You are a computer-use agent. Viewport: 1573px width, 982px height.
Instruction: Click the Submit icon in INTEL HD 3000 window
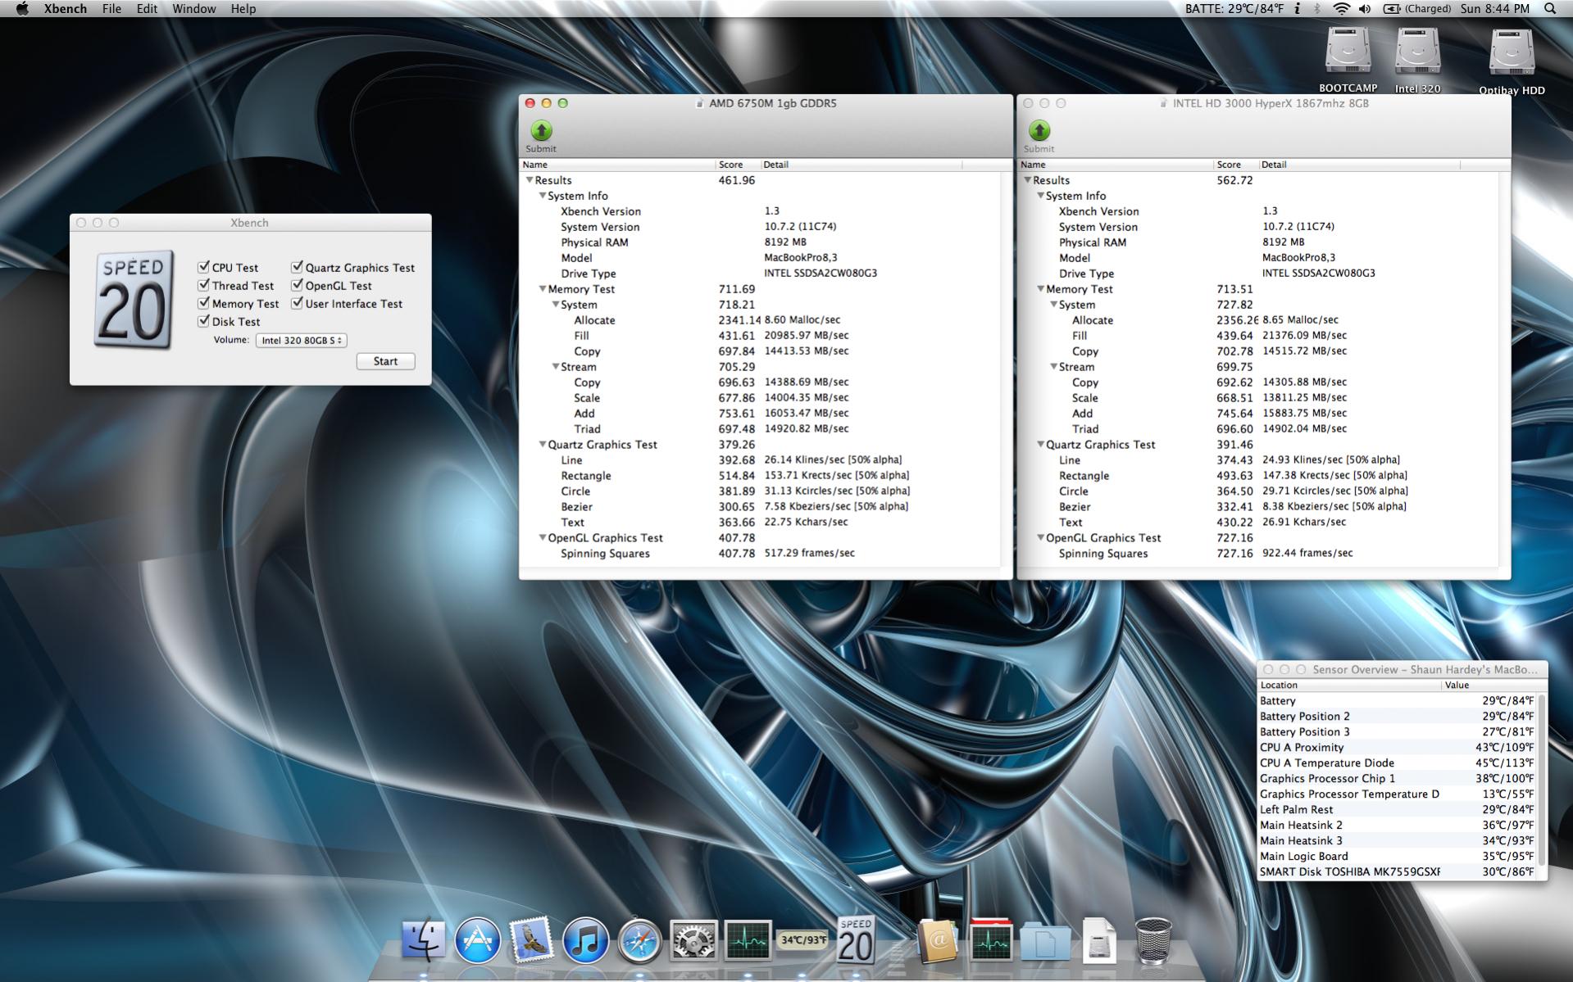coord(1039,131)
